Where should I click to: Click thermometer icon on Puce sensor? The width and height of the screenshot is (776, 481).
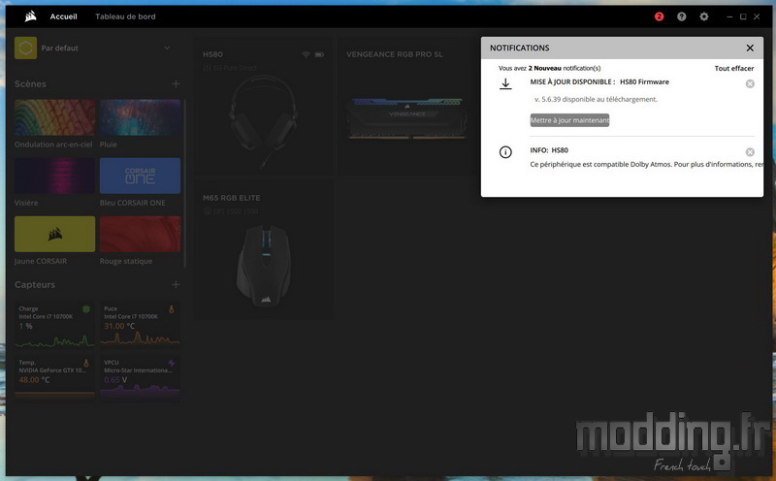coord(172,309)
